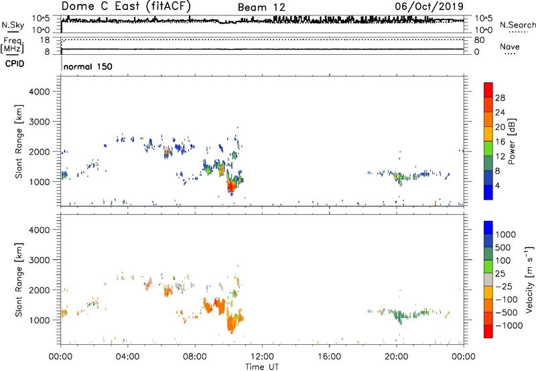Click the '3000' range tick in the velocity panel
Viewport: 536px width, 371px height.
(x=39, y=260)
